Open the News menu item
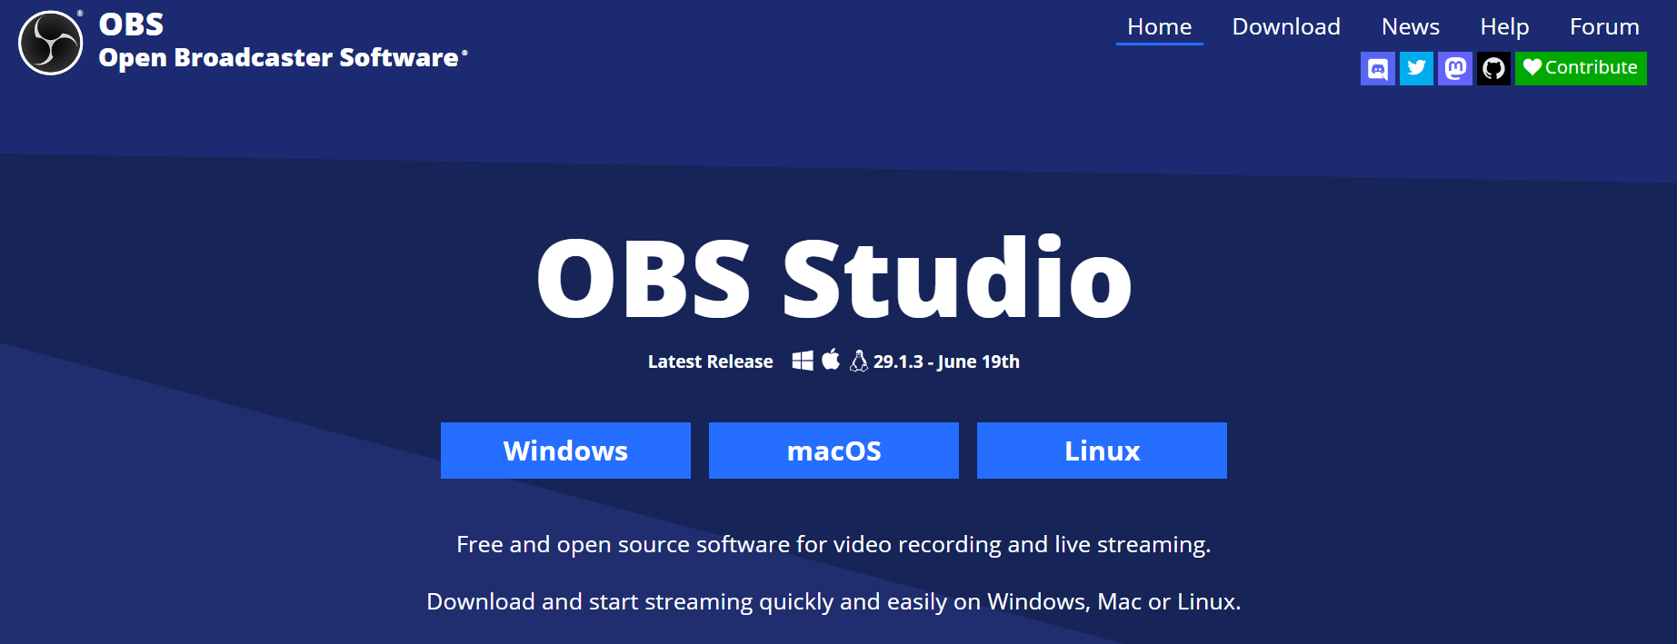The height and width of the screenshot is (644, 1677). point(1411,27)
